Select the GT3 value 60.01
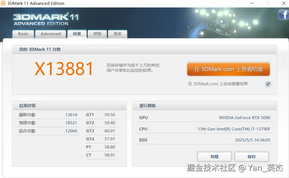The image size is (289, 178). point(110,131)
